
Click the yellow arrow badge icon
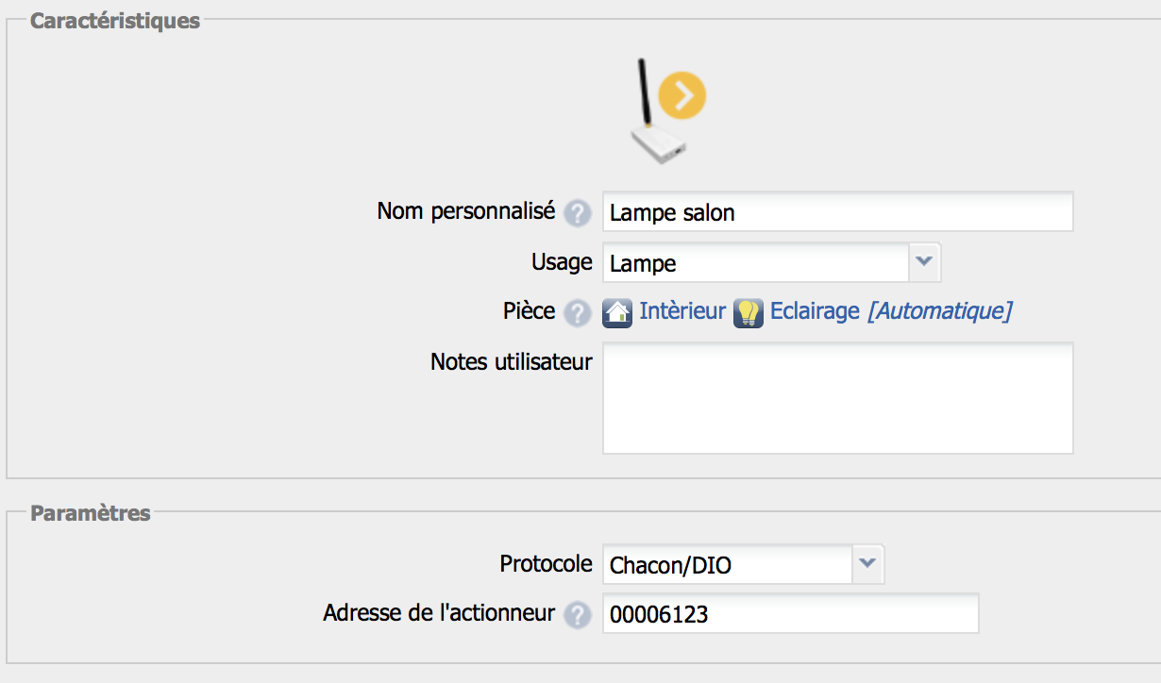[x=682, y=95]
